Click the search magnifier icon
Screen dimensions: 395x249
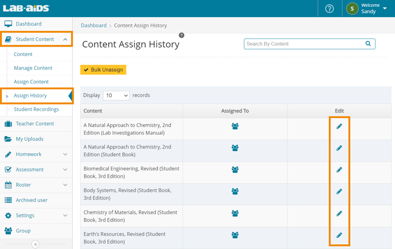(368, 43)
